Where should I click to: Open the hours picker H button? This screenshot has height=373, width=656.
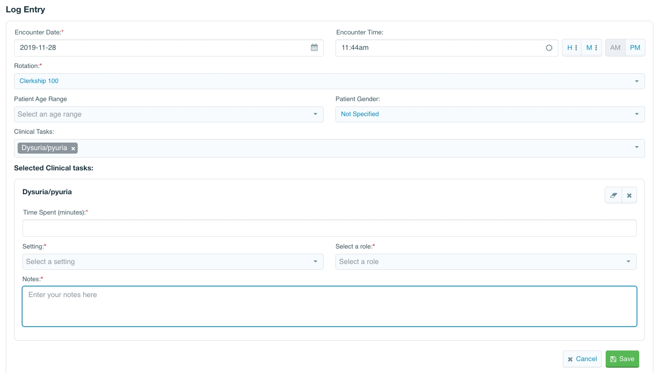pyautogui.click(x=572, y=48)
